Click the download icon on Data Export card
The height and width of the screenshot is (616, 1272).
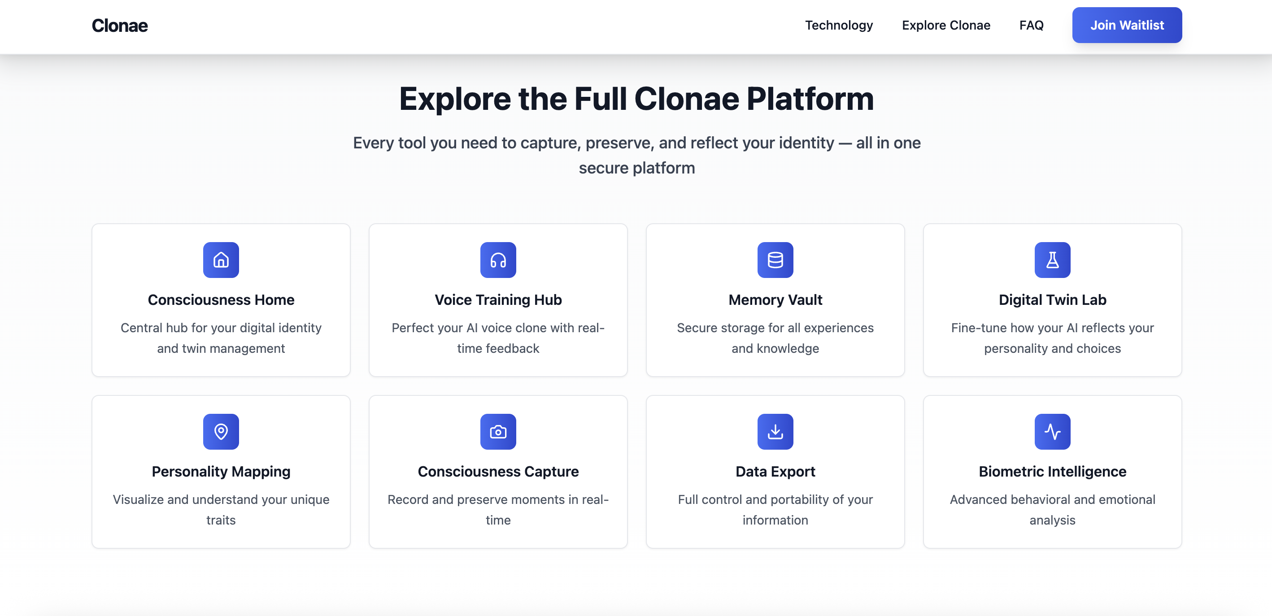pos(775,431)
